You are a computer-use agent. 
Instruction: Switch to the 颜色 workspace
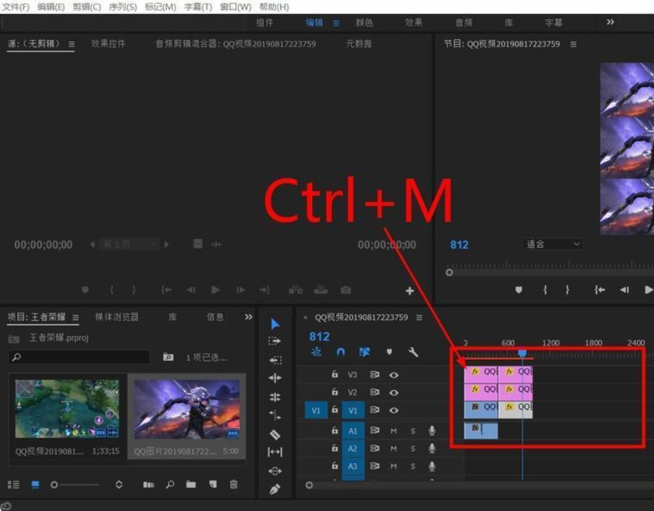point(364,23)
